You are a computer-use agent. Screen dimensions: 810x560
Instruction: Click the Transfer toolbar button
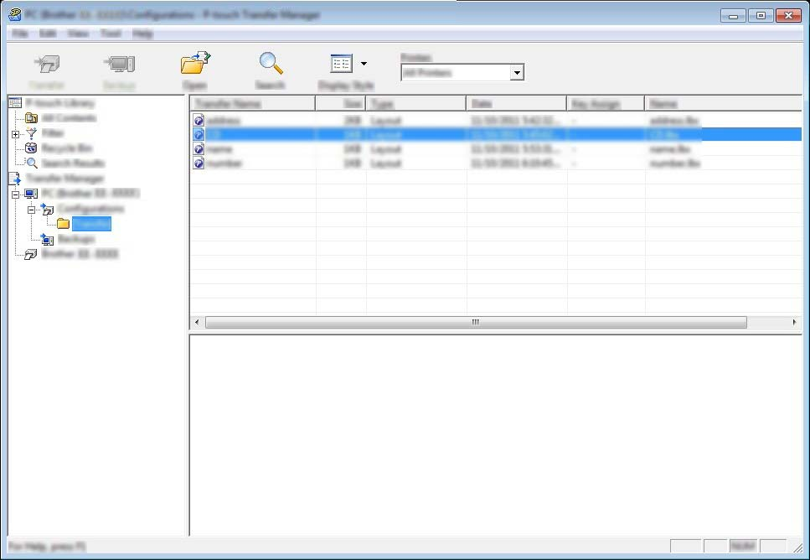[x=47, y=71]
